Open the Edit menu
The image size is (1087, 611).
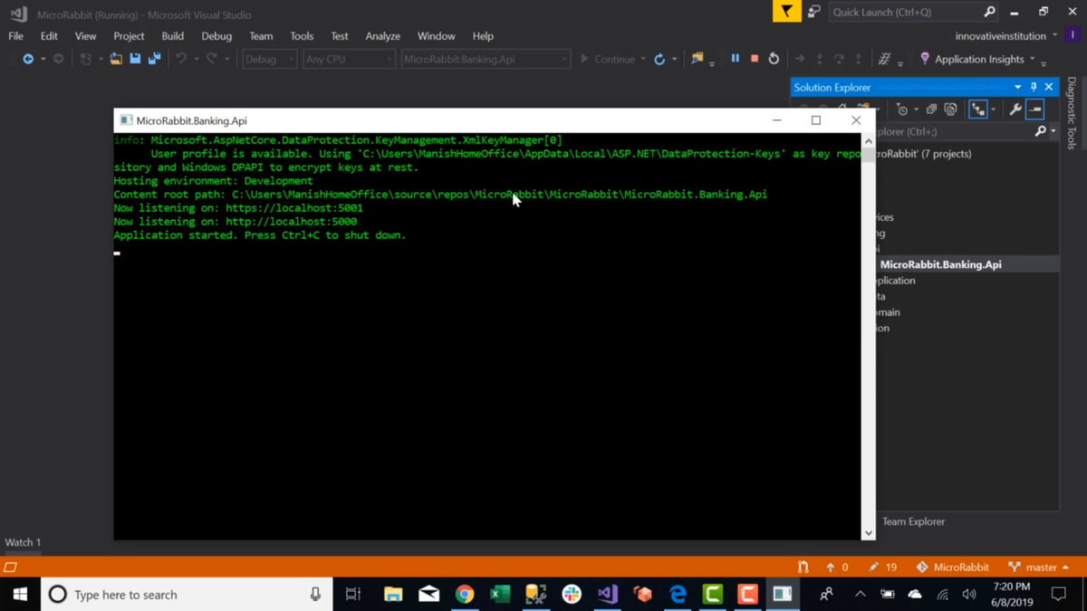click(x=49, y=36)
